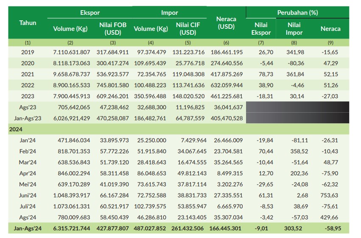Click the Nilai Impor column header
The height and width of the screenshot is (238, 361).
(294, 29)
